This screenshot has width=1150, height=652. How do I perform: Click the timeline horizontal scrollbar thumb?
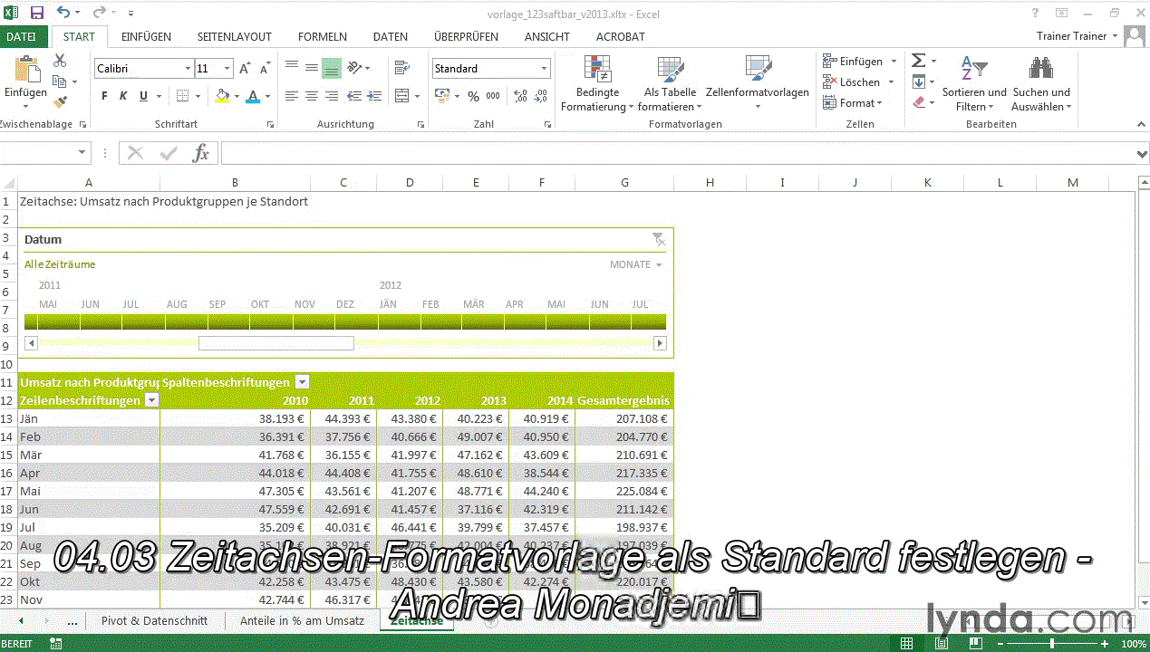[276, 343]
